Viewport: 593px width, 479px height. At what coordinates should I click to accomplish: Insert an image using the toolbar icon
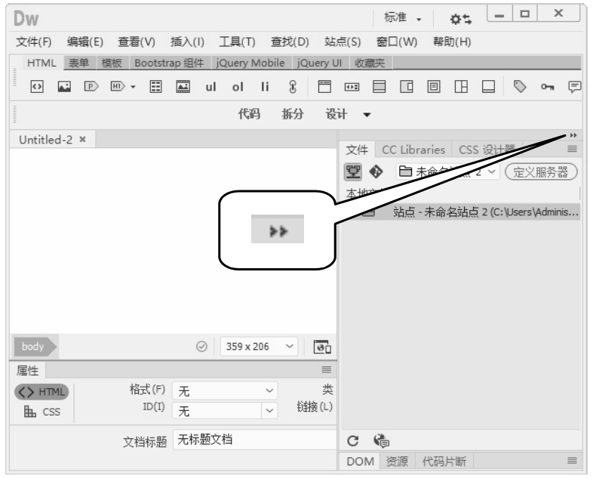[63, 87]
